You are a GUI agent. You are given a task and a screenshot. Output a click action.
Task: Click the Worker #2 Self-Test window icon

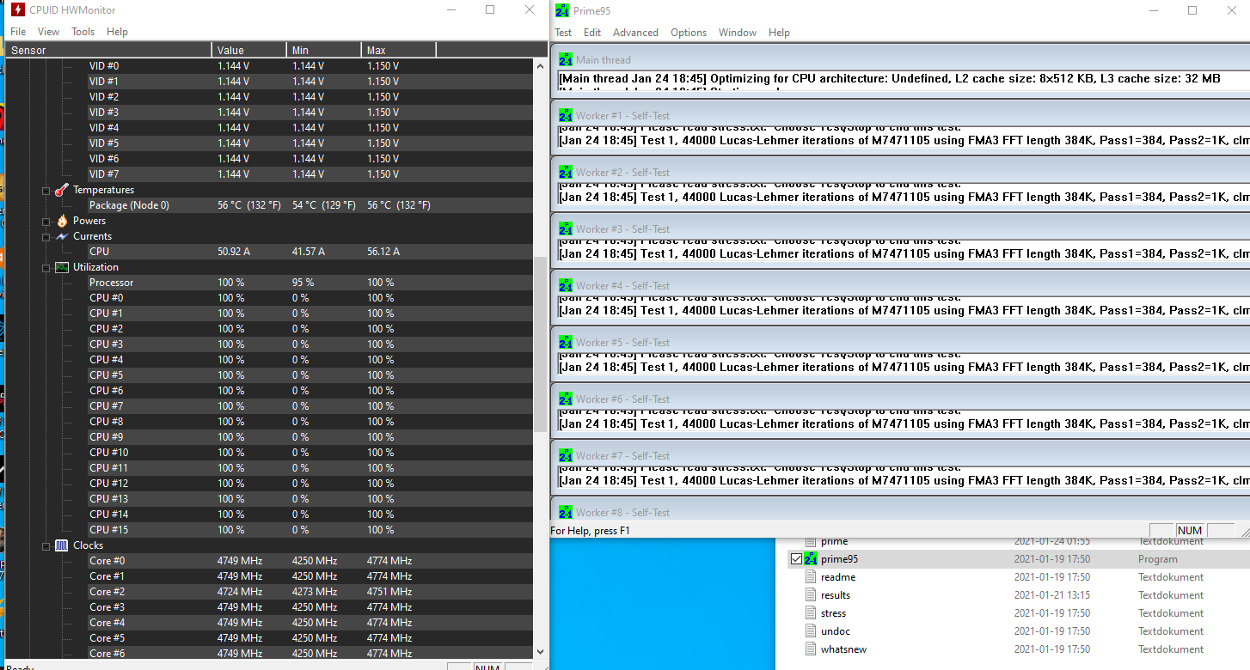(566, 172)
